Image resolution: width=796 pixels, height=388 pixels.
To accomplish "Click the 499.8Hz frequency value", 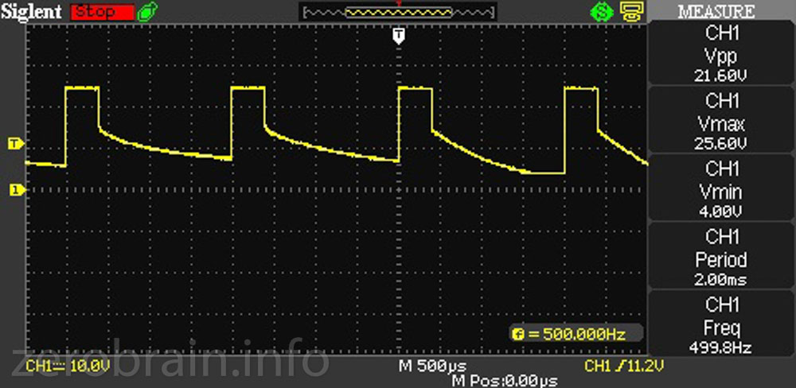I will pos(721,347).
